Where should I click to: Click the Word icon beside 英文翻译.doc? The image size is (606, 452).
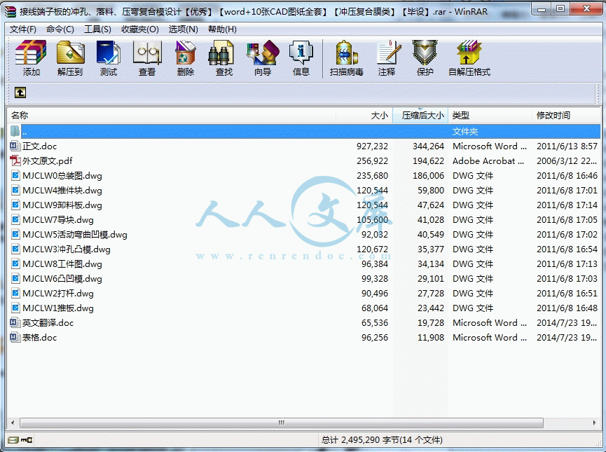pyautogui.click(x=15, y=323)
